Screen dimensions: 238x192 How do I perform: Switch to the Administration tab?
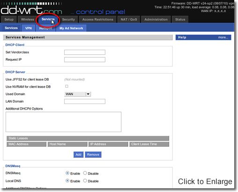tap(156, 20)
